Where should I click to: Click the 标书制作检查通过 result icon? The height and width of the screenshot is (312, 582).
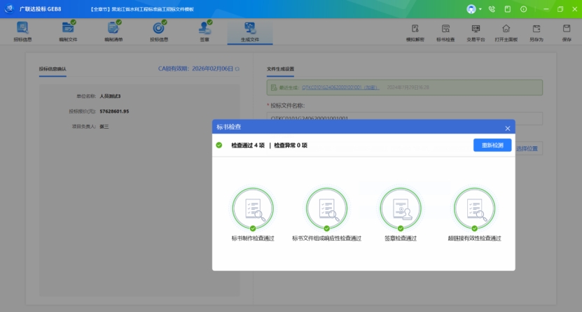[252, 208]
